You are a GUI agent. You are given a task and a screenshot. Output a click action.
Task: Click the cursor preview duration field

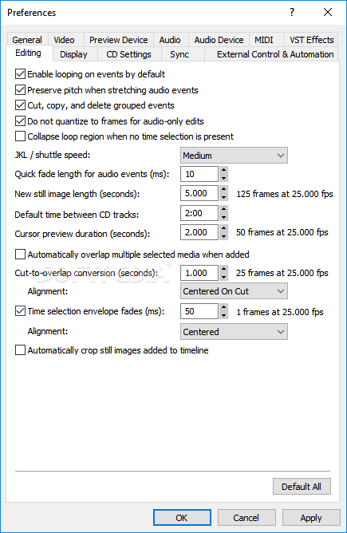(199, 232)
